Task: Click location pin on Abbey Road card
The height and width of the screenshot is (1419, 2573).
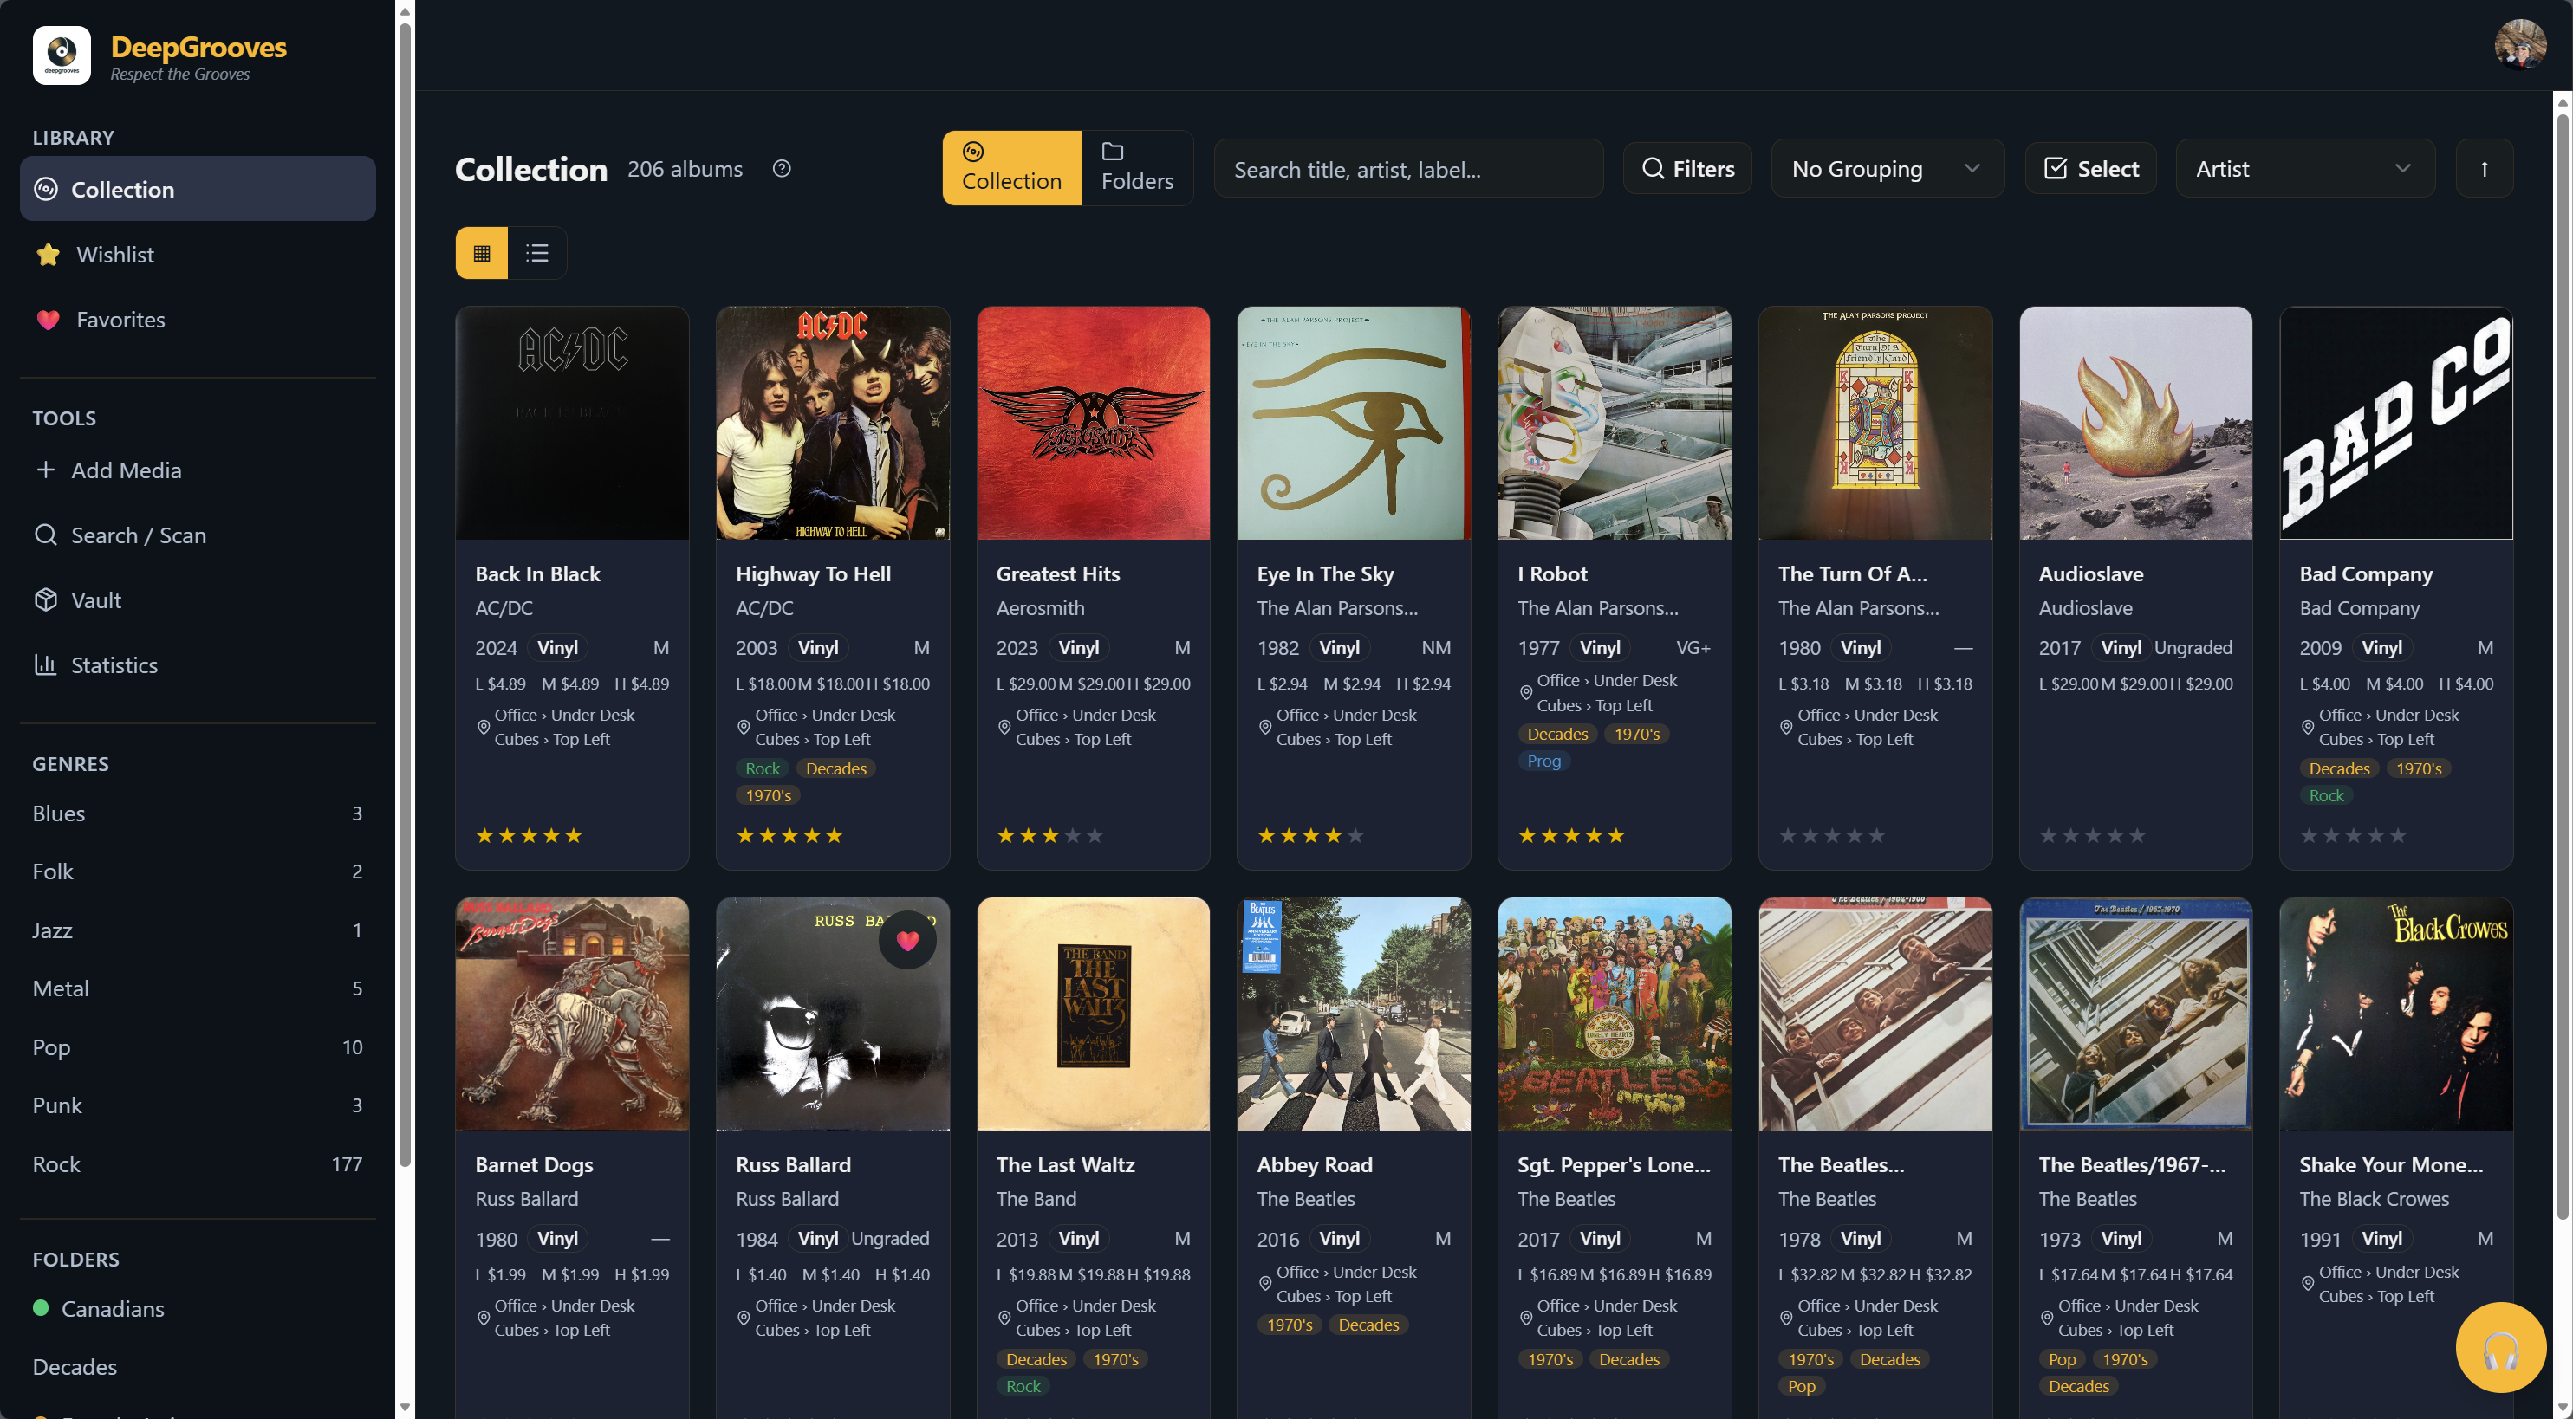Action: 1265,1283
